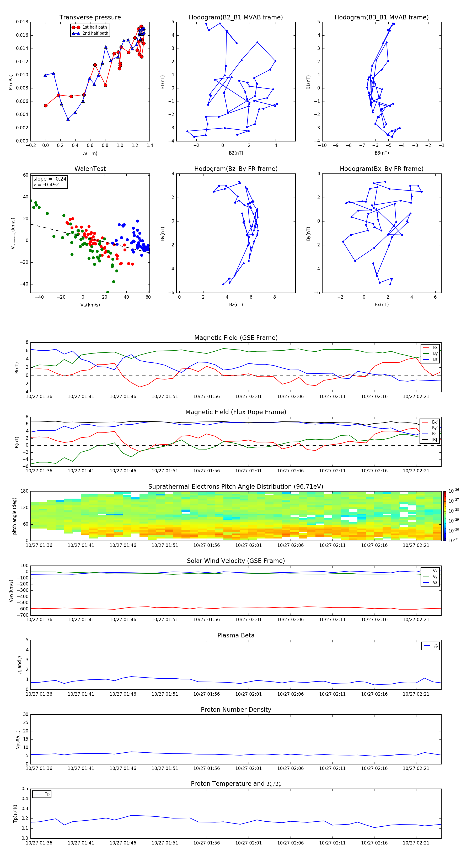This screenshot has height=866, width=472.
Task: Click the 'Transverse pressure' plot title
Action: coord(90,18)
